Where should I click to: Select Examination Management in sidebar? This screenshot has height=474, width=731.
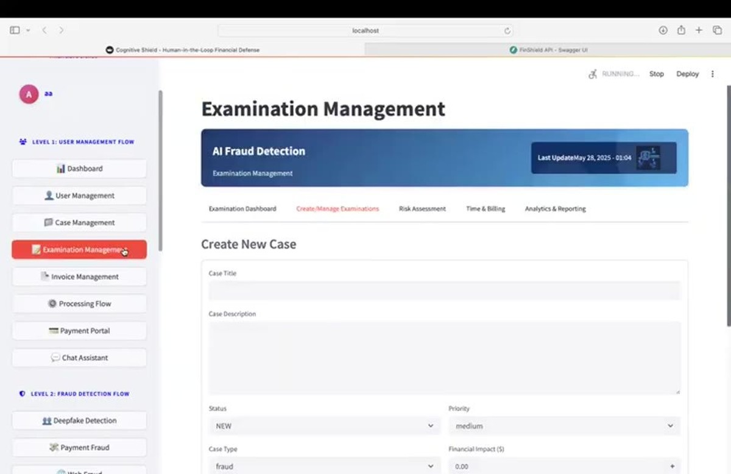tap(79, 249)
